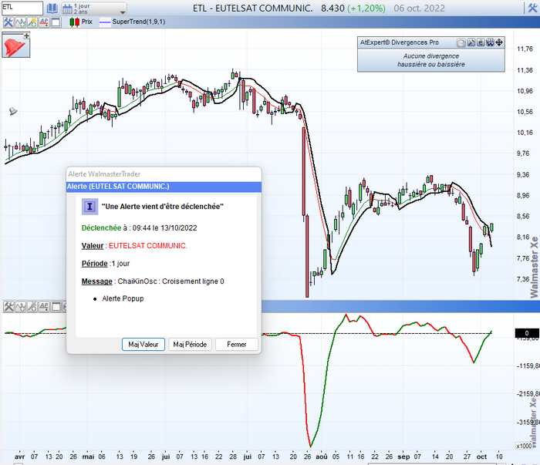
Task: Open Divergences Pro settings hammer icon
Action: click(x=471, y=42)
